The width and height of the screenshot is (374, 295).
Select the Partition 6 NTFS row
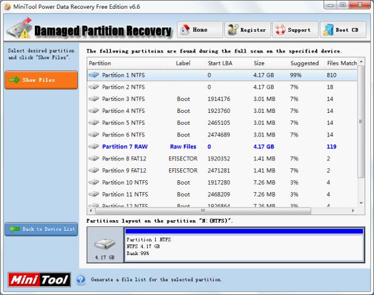pyautogui.click(x=223, y=135)
